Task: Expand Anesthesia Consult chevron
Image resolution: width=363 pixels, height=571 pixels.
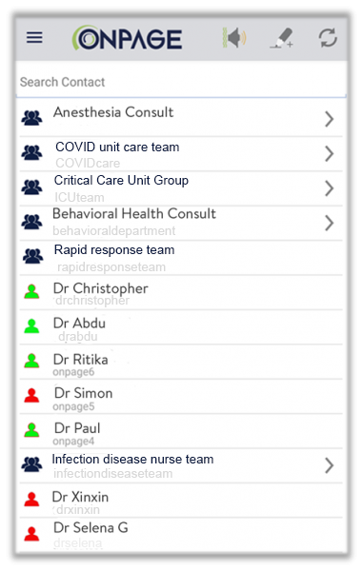Action: point(329,119)
